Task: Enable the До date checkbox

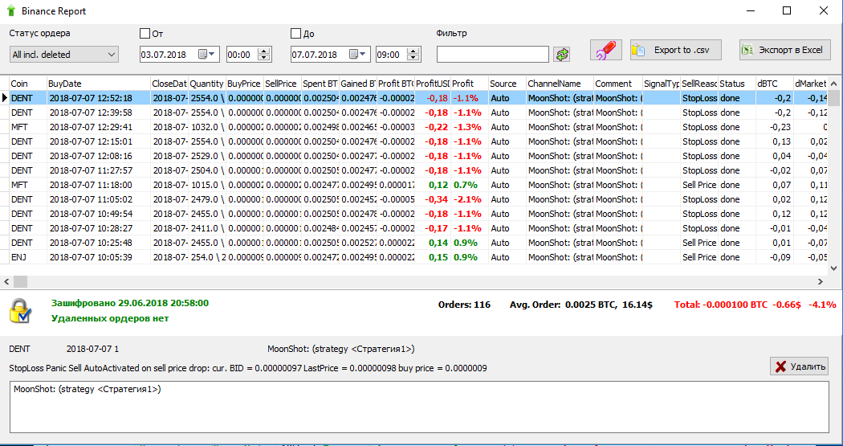Action: pos(295,34)
